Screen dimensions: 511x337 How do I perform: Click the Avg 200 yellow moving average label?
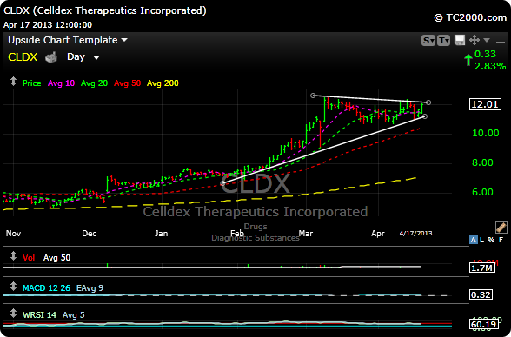click(163, 83)
